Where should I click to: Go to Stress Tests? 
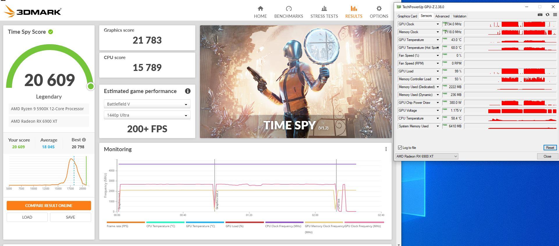tap(324, 12)
